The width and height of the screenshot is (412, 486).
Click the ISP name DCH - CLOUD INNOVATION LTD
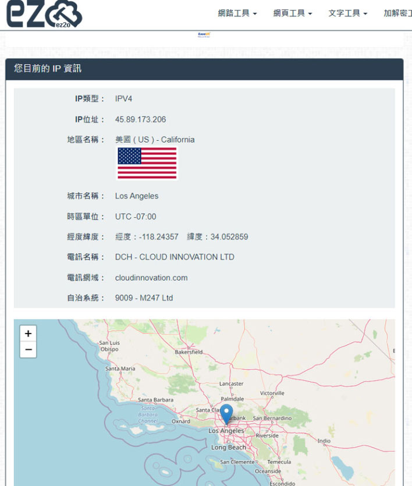(175, 257)
